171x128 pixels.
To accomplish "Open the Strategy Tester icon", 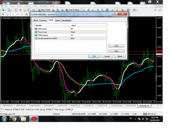I will tap(34, 10).
